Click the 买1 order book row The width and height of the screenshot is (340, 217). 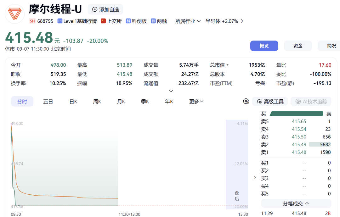[296, 163]
